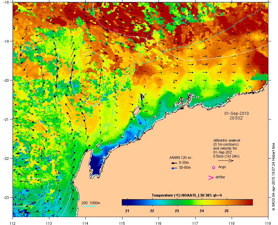Screen dimensions: 278x225
Task: Click colorbar tick label 22
Action: (x=152, y=211)
